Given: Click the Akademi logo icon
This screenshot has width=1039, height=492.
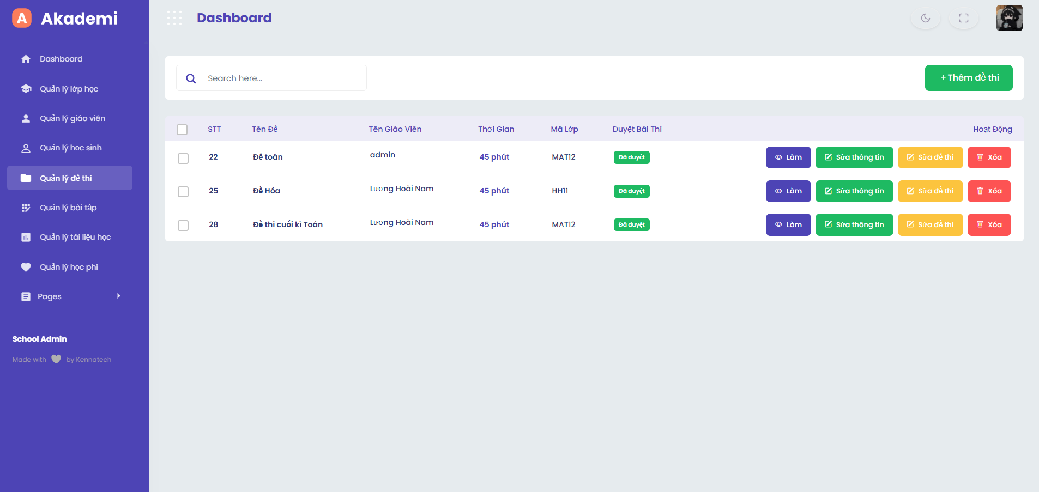Looking at the screenshot, I should [x=22, y=18].
